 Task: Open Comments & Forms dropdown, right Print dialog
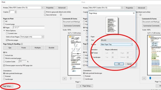(x=151, y=22)
